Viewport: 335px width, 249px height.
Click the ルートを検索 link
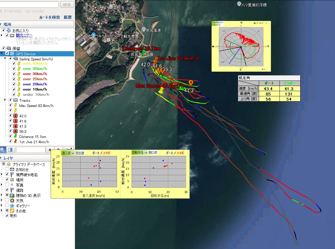point(49,17)
